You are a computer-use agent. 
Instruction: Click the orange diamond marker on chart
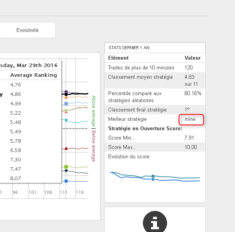click(x=66, y=97)
